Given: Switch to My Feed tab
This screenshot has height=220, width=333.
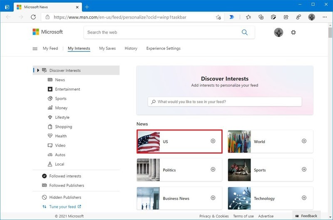Looking at the screenshot, I should tap(50, 48).
